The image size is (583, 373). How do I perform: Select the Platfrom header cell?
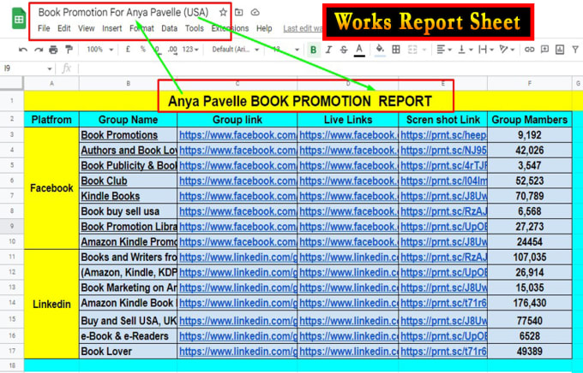[51, 120]
